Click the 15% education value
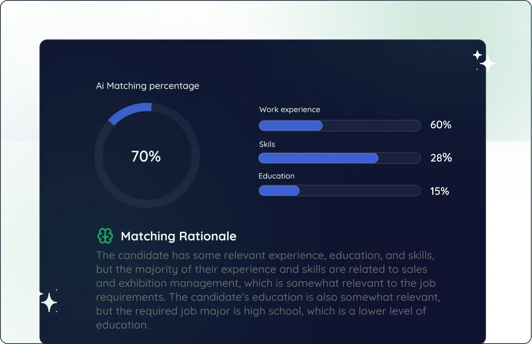This screenshot has height=344, width=532. (440, 191)
